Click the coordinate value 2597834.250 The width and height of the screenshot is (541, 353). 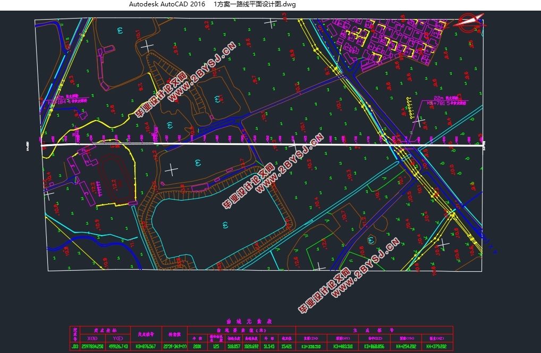pos(92,346)
